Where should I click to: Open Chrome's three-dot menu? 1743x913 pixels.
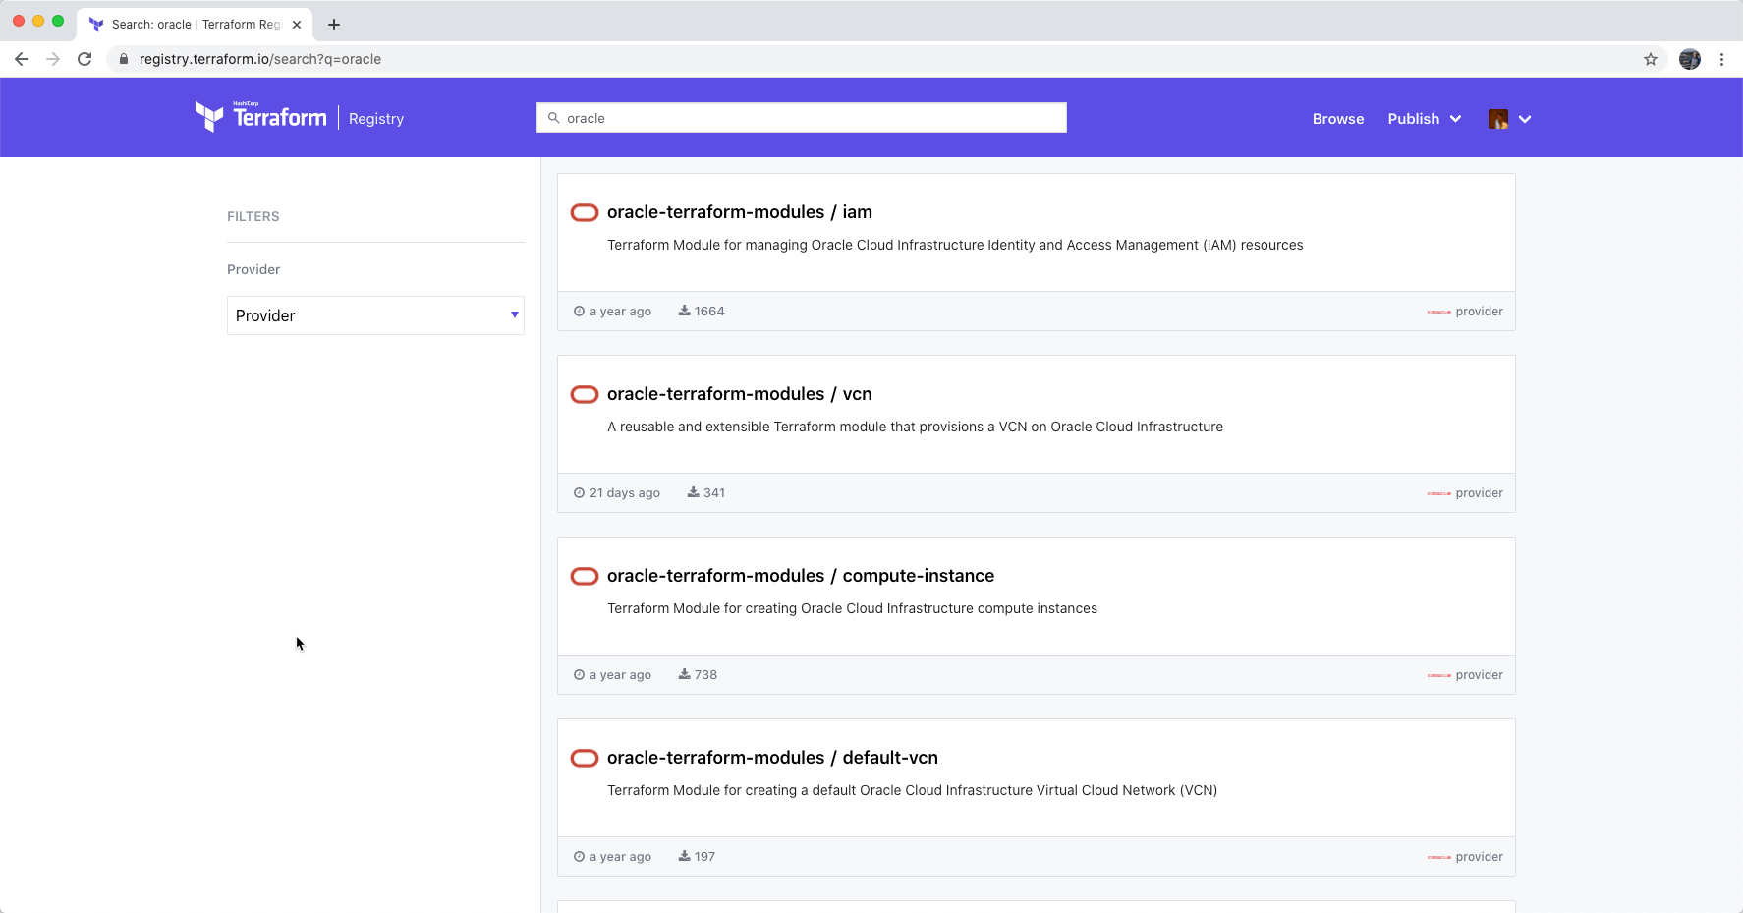click(1721, 59)
